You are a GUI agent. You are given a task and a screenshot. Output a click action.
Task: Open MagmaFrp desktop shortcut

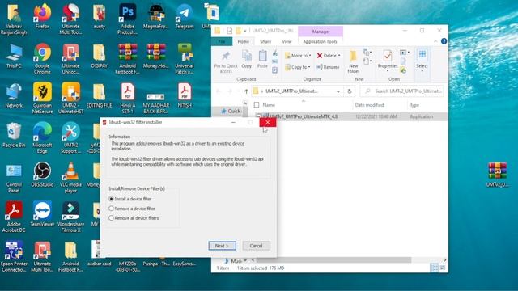[156, 16]
